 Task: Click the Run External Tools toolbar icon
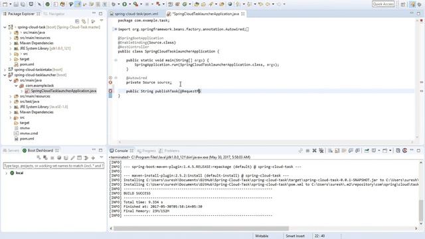[135, 4]
